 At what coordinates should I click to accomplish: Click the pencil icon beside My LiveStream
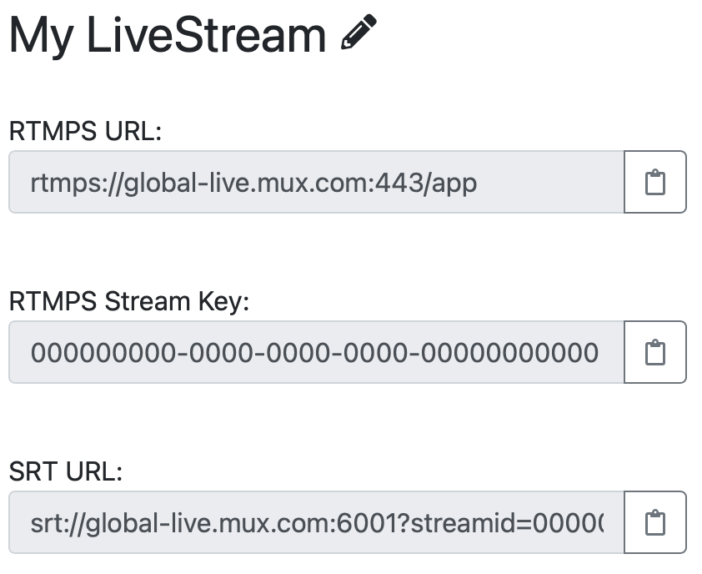coord(359,33)
